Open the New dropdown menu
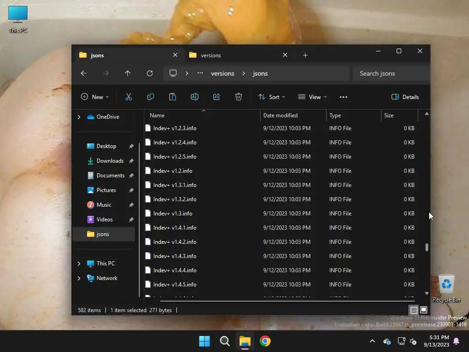469x352 pixels. pyautogui.click(x=95, y=97)
